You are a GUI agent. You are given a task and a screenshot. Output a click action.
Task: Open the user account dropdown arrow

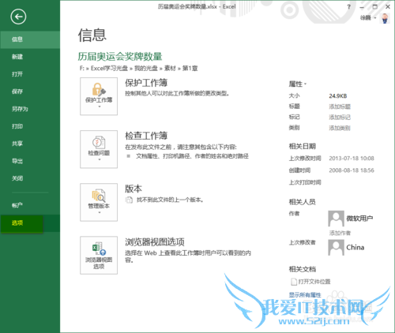[375, 18]
